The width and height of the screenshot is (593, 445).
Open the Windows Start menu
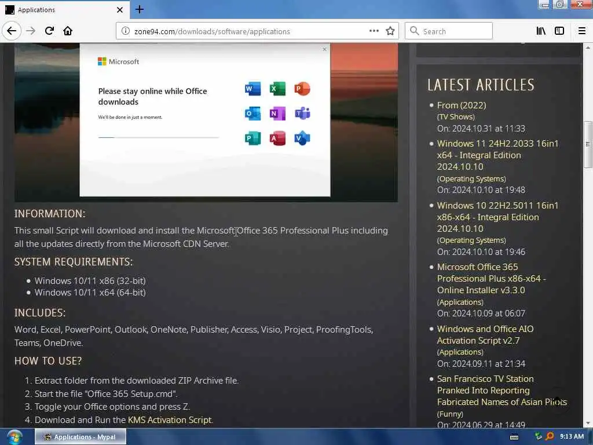coord(14,437)
